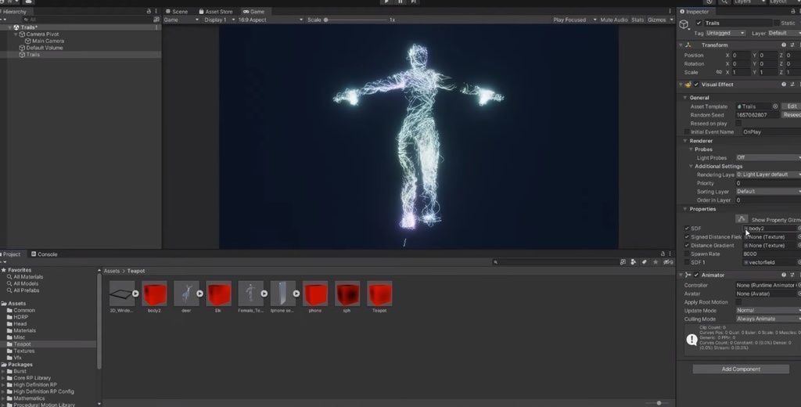Viewport: 801px width, 407px height.
Task: Open the Sorting Layer dropdown
Action: 768,191
